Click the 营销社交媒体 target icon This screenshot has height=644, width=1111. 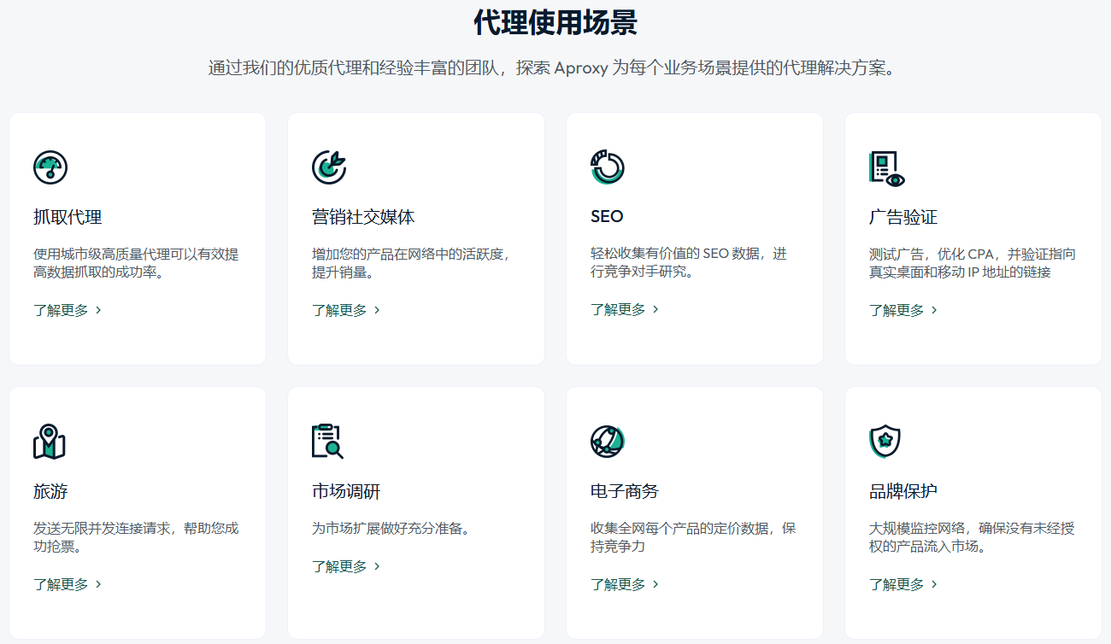(329, 167)
